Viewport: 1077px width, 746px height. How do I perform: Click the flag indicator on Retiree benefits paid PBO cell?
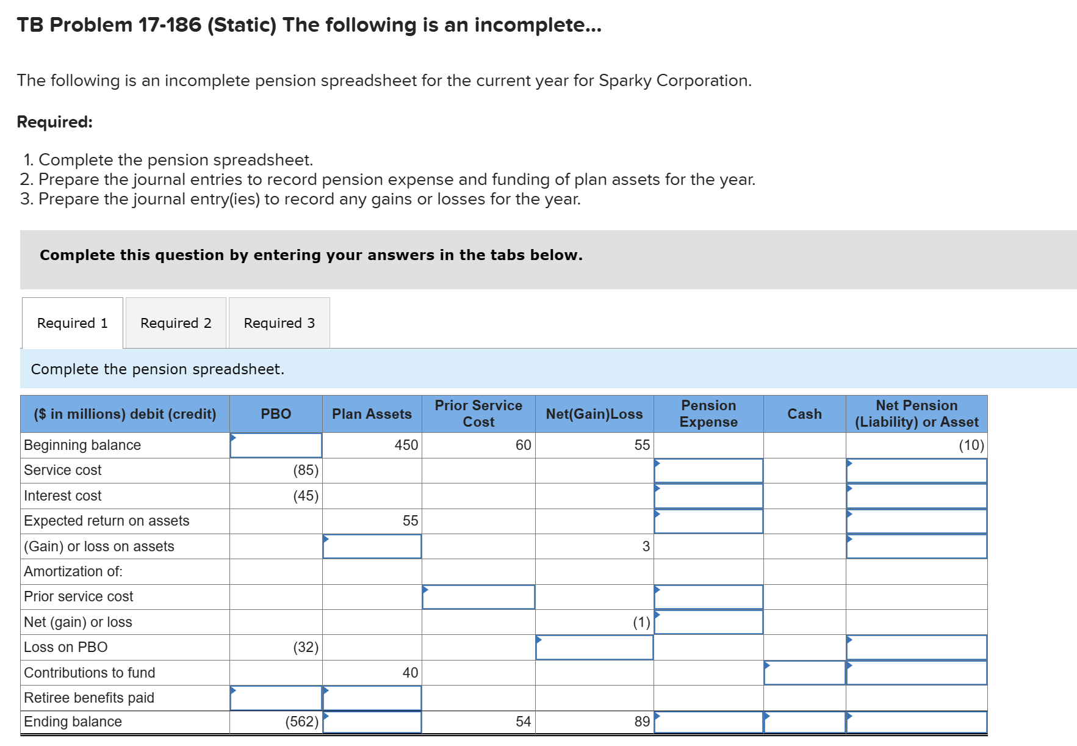[234, 690]
